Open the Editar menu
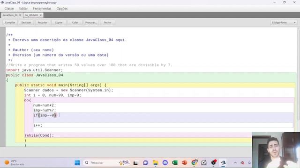The image size is (300, 168). click(x=23, y=8)
